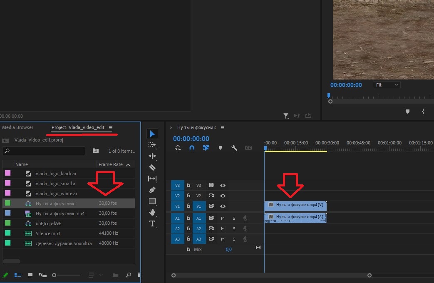The width and height of the screenshot is (434, 283).
Task: Open Project panel hamburger menu
Action: point(111,127)
